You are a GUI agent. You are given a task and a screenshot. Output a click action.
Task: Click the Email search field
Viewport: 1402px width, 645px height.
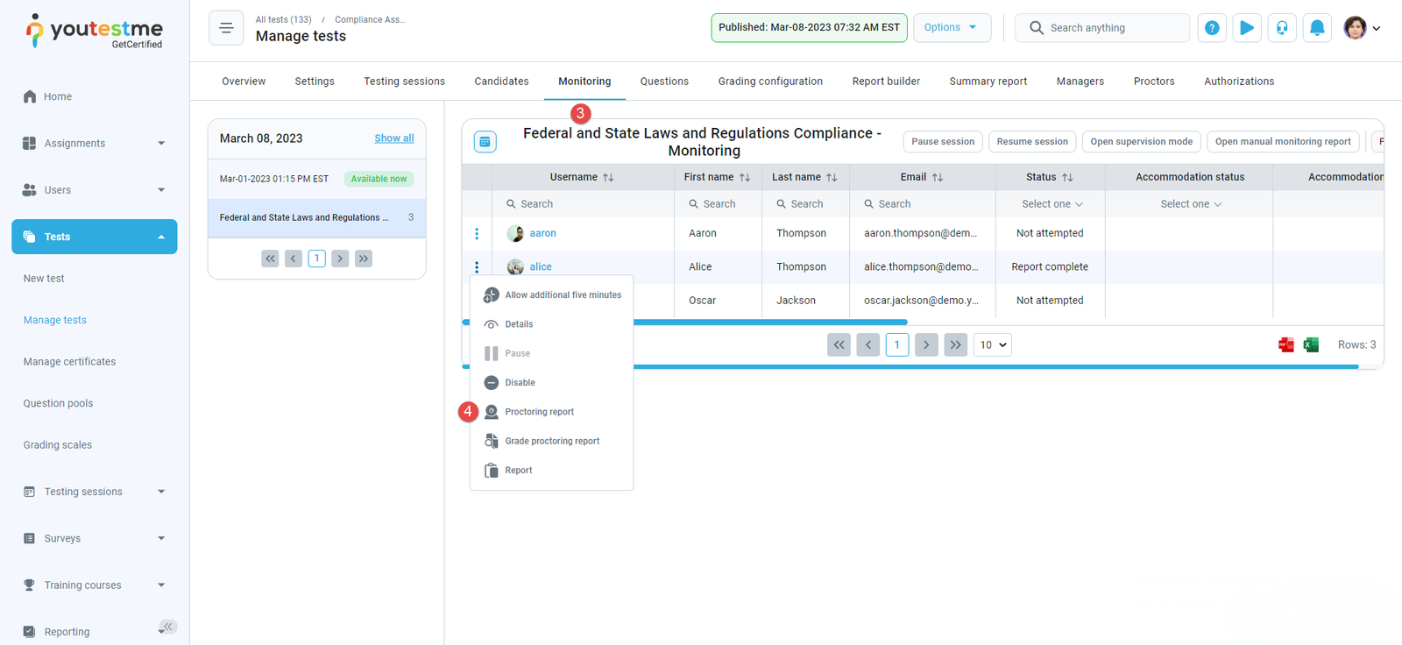pos(922,204)
